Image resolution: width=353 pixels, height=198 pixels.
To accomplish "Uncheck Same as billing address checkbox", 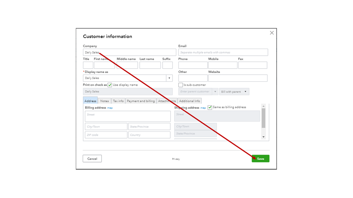I will tap(210, 107).
